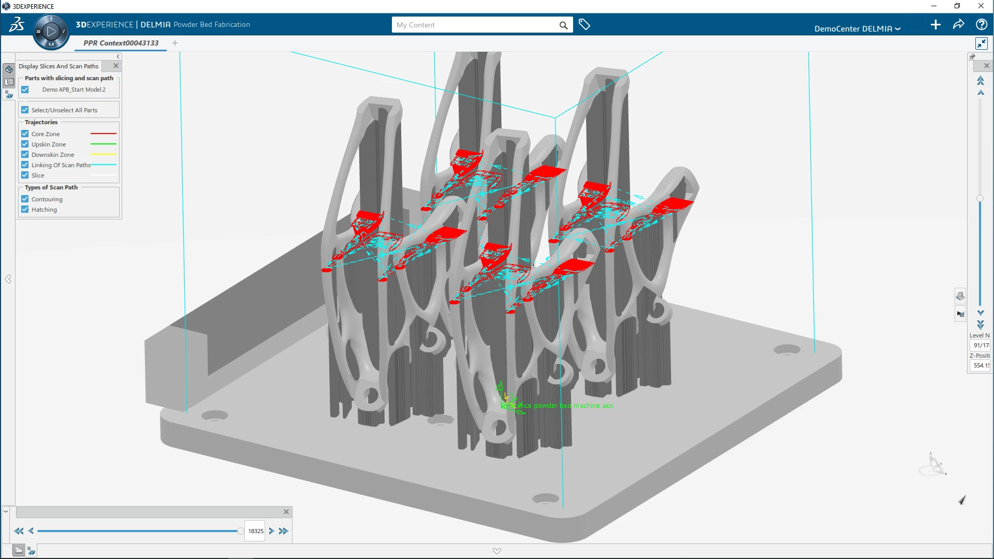Expand the left side panel arrow
The height and width of the screenshot is (559, 994).
pos(8,279)
